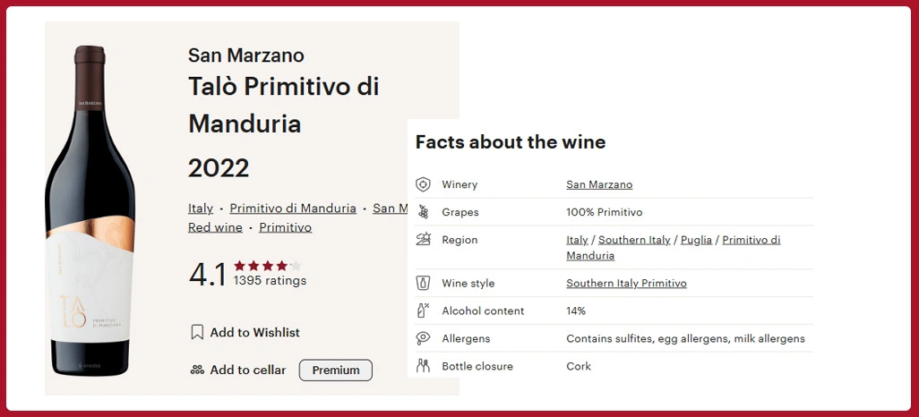Image resolution: width=919 pixels, height=417 pixels.
Task: Open the Southern Italy region link
Action: pos(634,240)
